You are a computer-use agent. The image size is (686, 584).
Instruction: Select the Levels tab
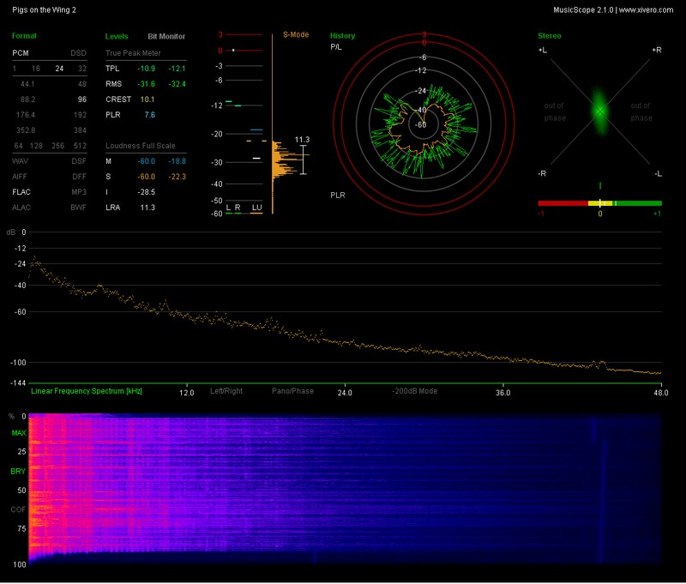[117, 37]
